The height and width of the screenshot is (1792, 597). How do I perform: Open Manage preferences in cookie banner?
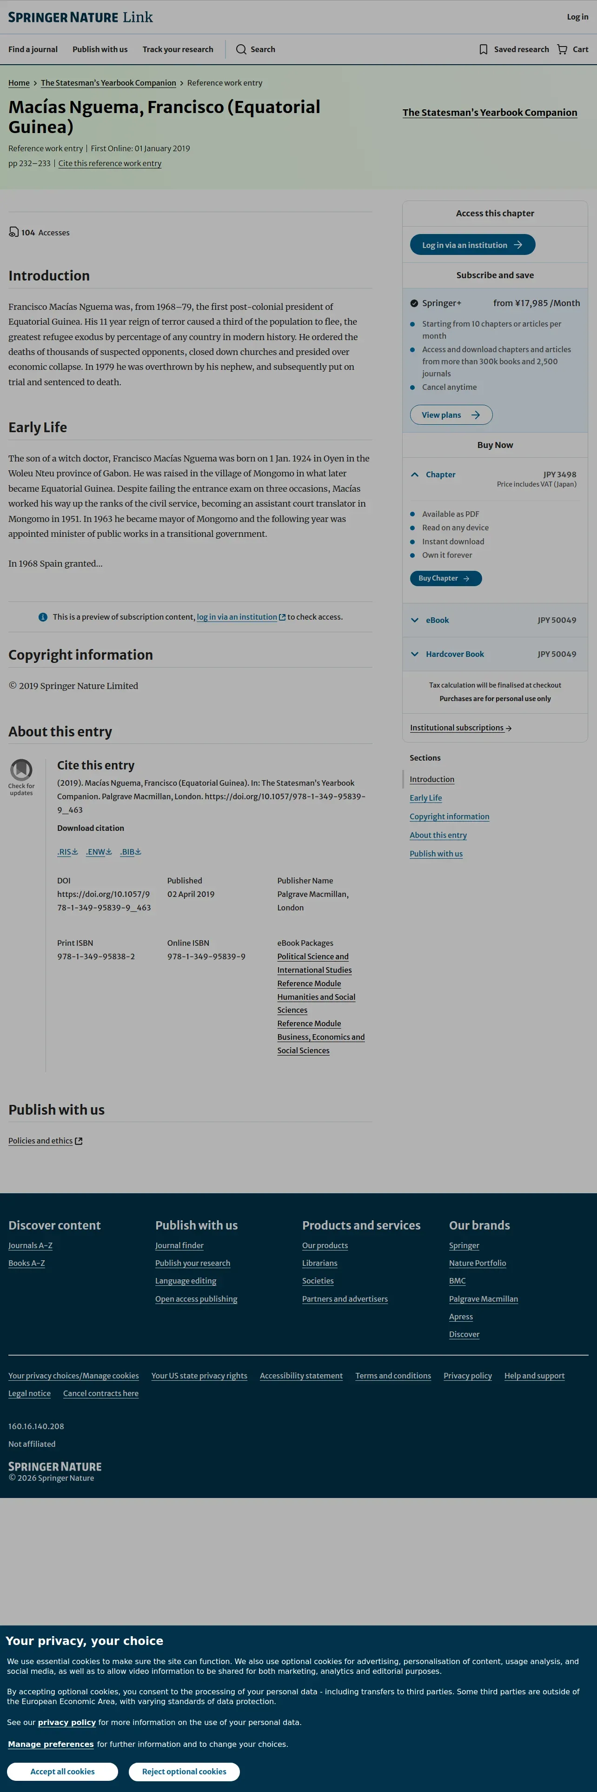(51, 1744)
